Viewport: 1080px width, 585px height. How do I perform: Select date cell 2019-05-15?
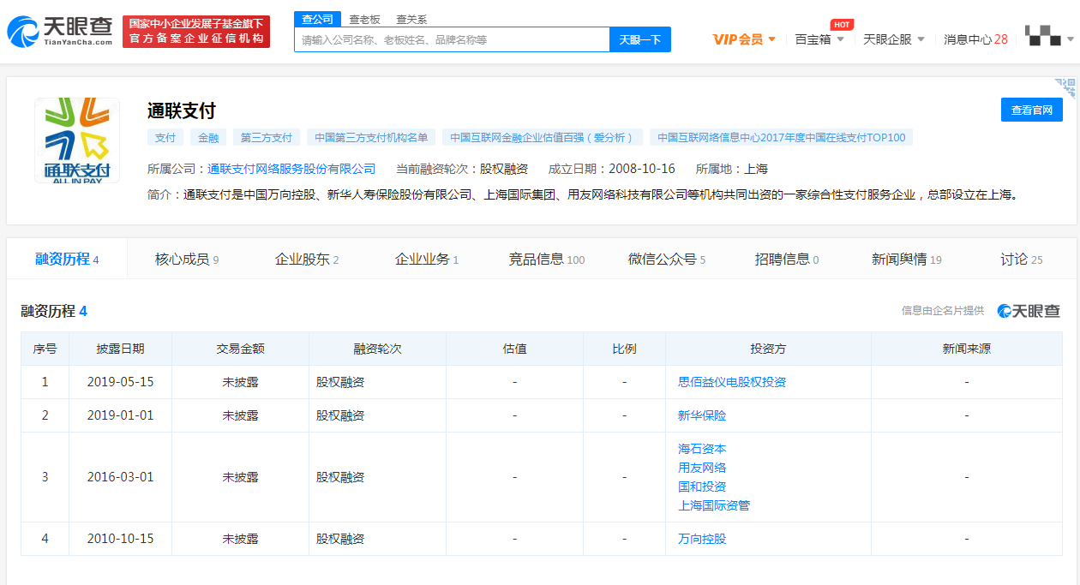coord(120,382)
